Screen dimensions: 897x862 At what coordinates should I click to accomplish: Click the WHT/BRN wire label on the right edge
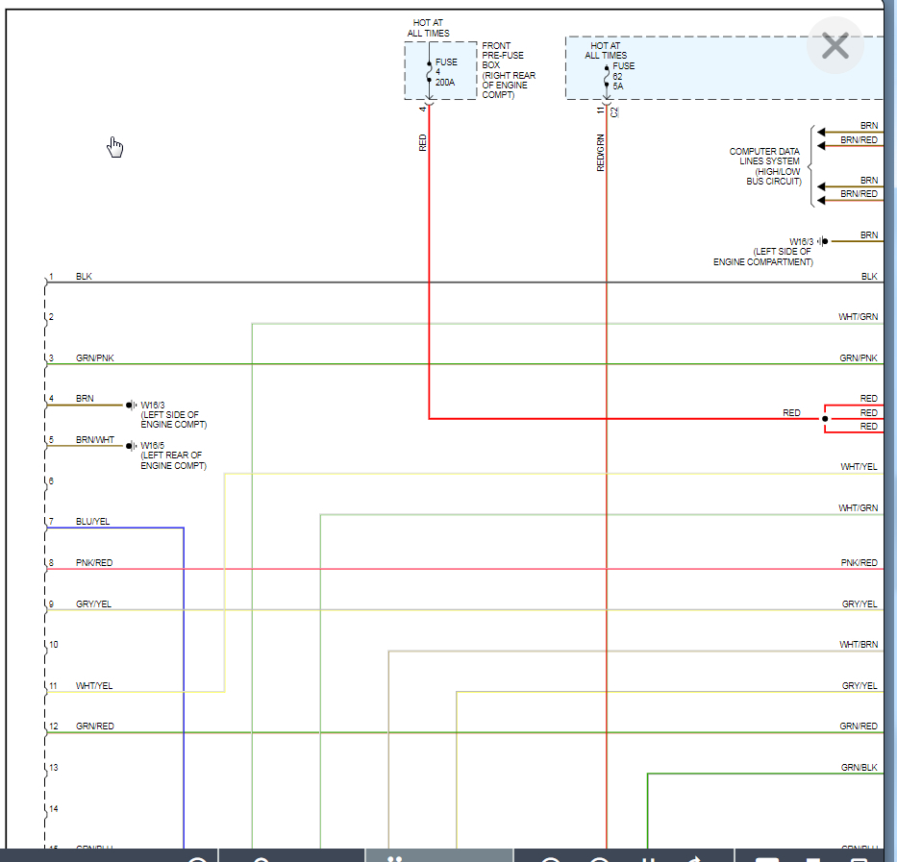click(859, 645)
